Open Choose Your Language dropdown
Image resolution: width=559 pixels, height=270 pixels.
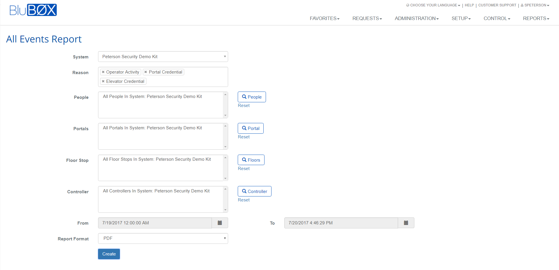pos(433,5)
